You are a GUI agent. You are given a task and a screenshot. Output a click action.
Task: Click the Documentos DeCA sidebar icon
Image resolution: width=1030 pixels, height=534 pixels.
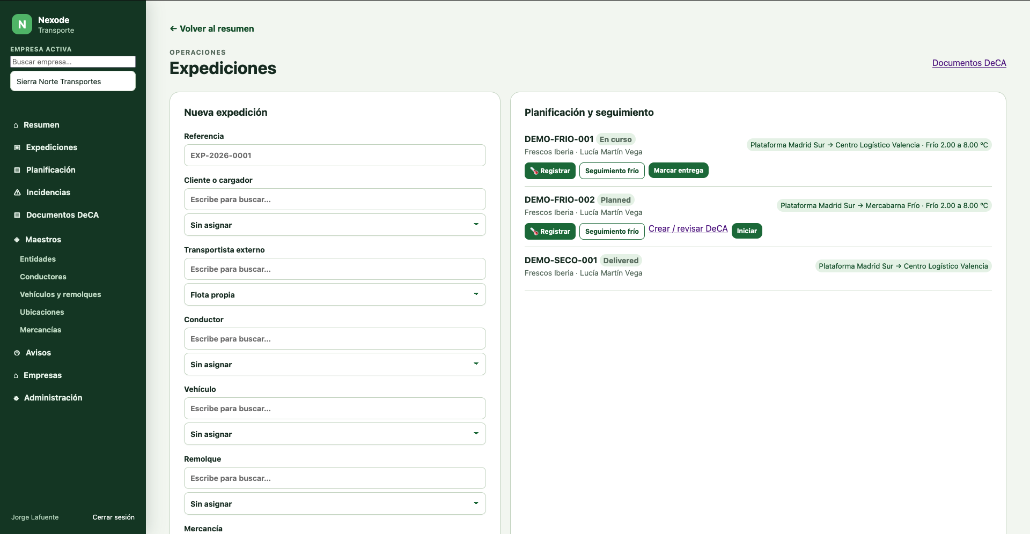(17, 215)
